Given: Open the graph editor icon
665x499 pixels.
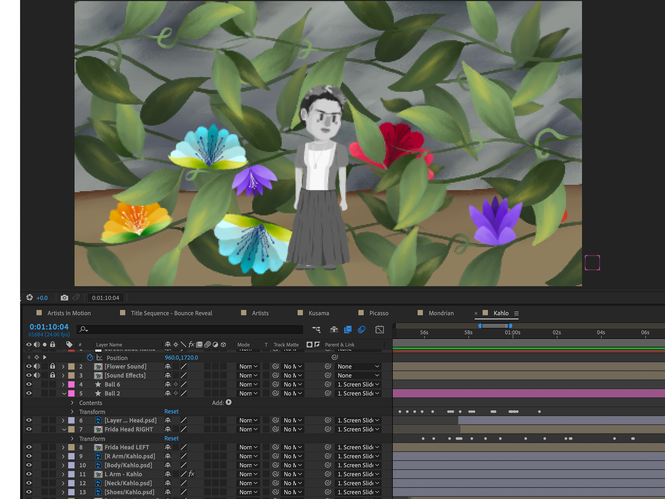Looking at the screenshot, I should pyautogui.click(x=380, y=329).
